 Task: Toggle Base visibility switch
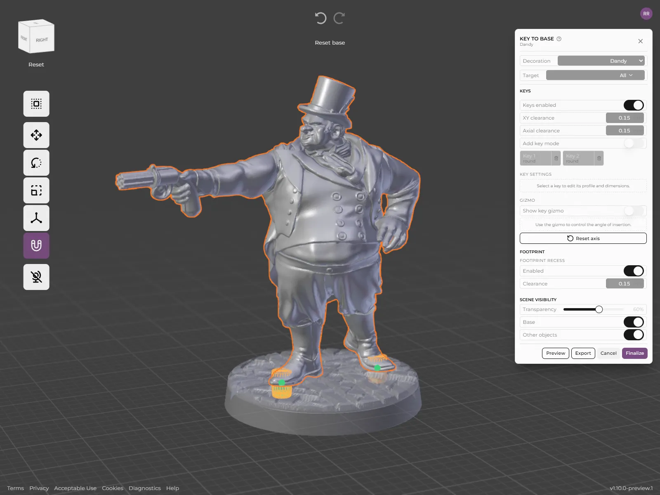[634, 322]
